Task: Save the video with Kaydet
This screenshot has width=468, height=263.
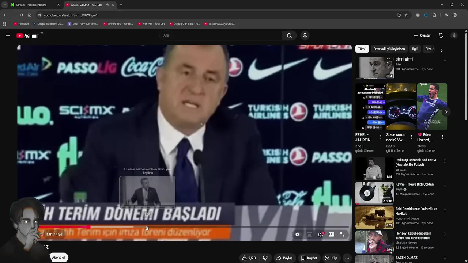Action: (x=309, y=258)
